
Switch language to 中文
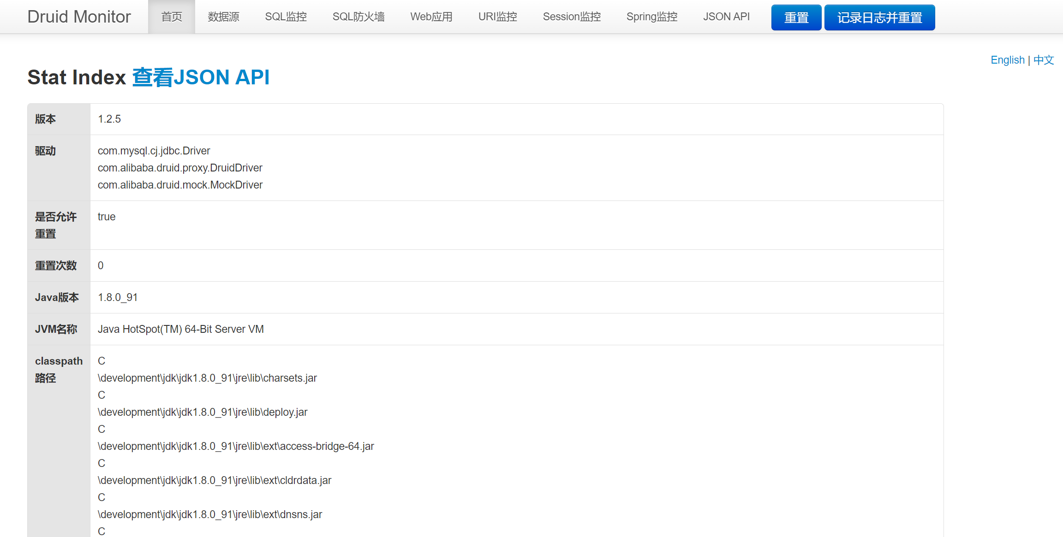tap(1044, 60)
